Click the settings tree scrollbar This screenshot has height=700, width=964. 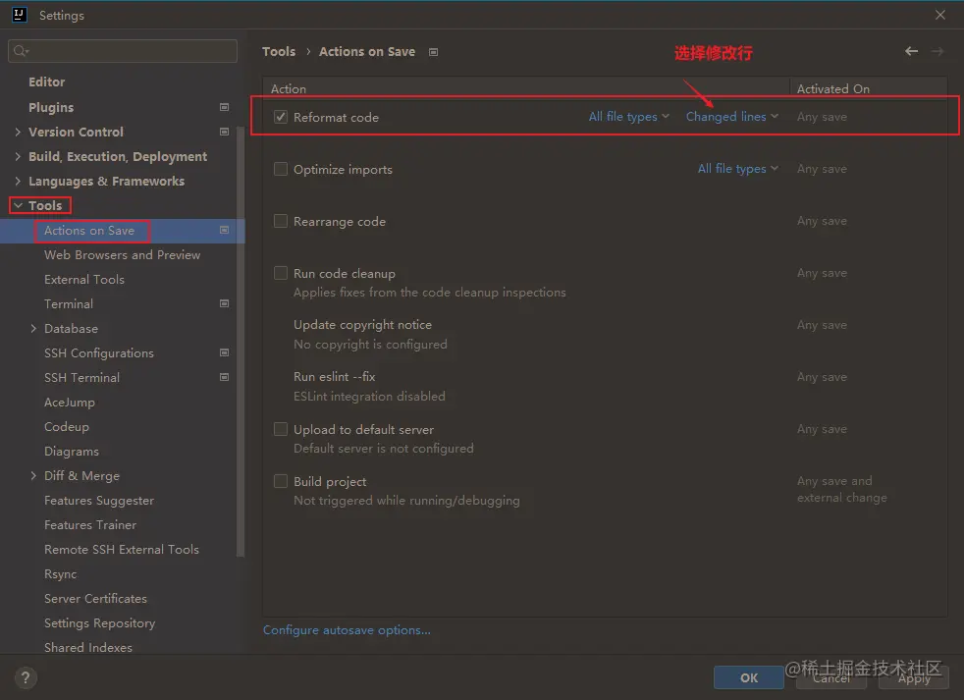241,342
